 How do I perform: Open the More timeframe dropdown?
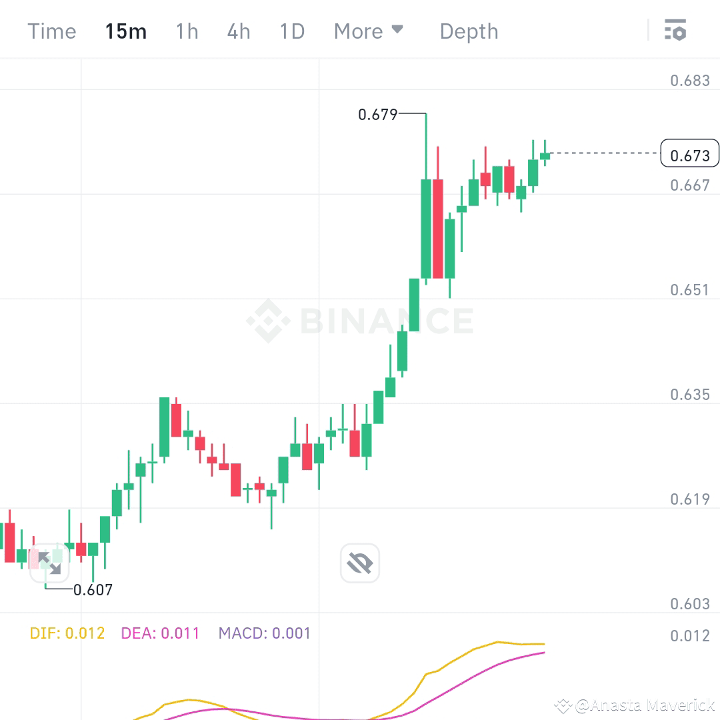[369, 31]
